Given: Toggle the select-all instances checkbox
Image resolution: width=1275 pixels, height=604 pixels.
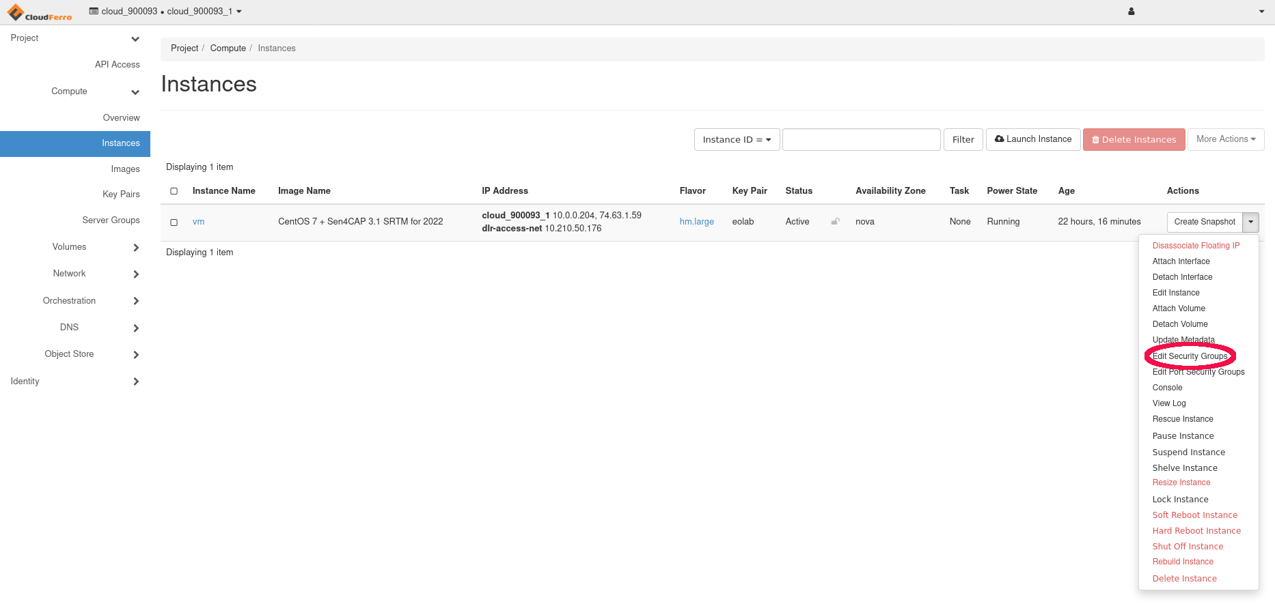Looking at the screenshot, I should point(174,191).
